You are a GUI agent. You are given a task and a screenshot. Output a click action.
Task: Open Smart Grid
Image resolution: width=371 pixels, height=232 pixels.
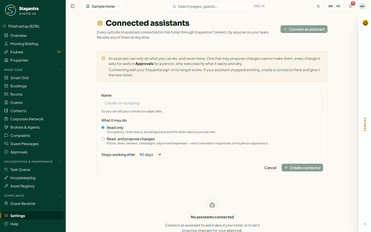coord(33,78)
